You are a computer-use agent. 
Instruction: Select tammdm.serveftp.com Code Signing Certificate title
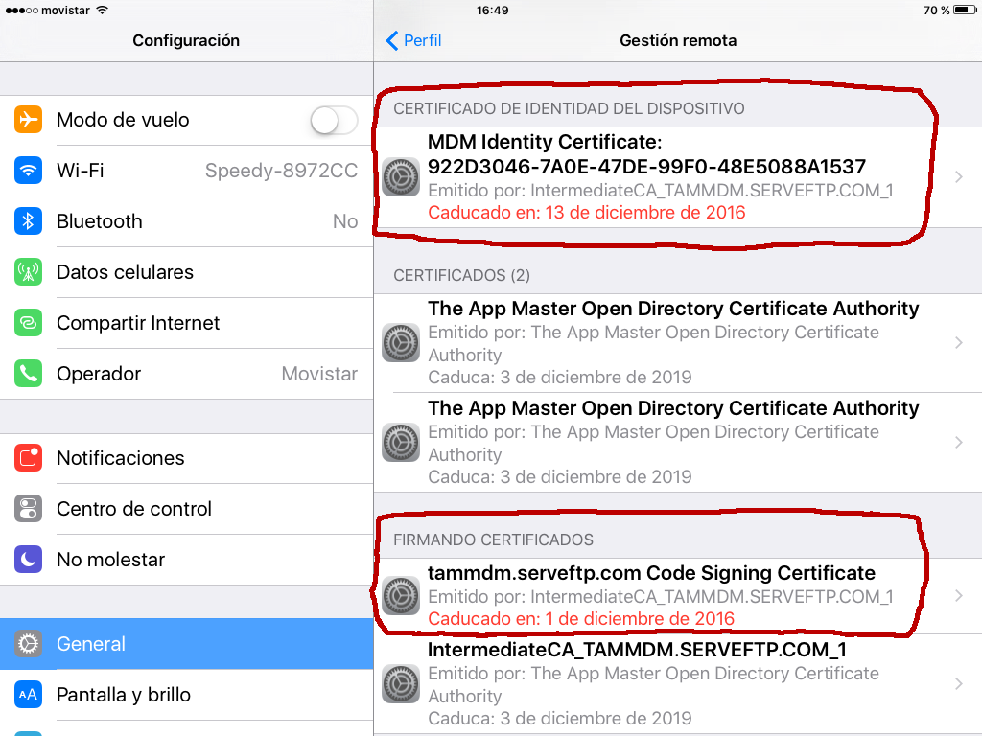tap(651, 573)
